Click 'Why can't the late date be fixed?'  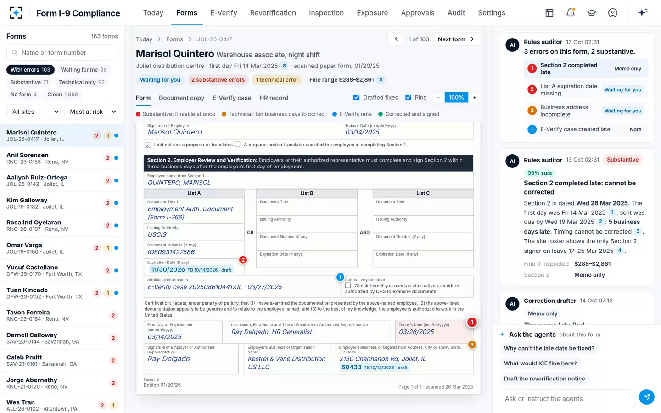pos(549,348)
